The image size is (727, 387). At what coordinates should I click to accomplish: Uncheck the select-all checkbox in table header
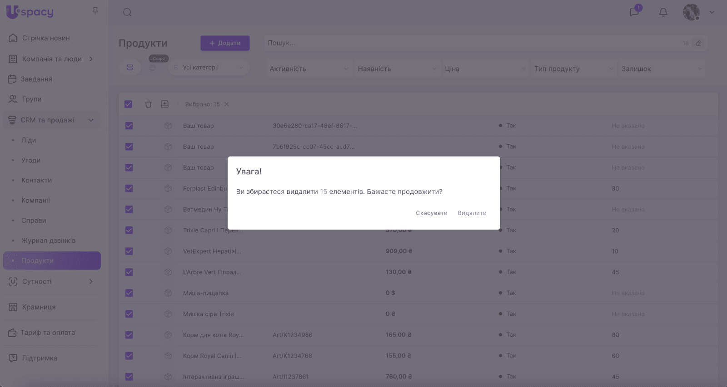pos(129,104)
